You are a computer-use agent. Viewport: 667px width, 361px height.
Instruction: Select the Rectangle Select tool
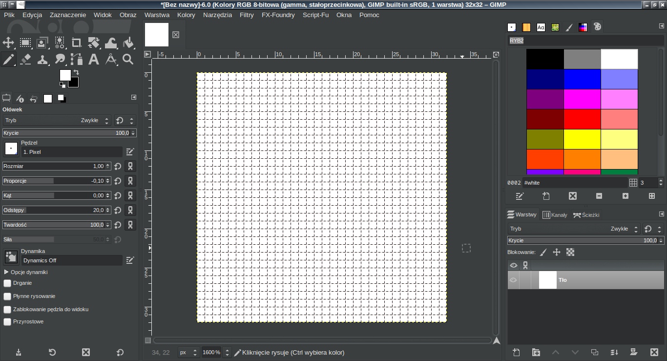pos(25,42)
